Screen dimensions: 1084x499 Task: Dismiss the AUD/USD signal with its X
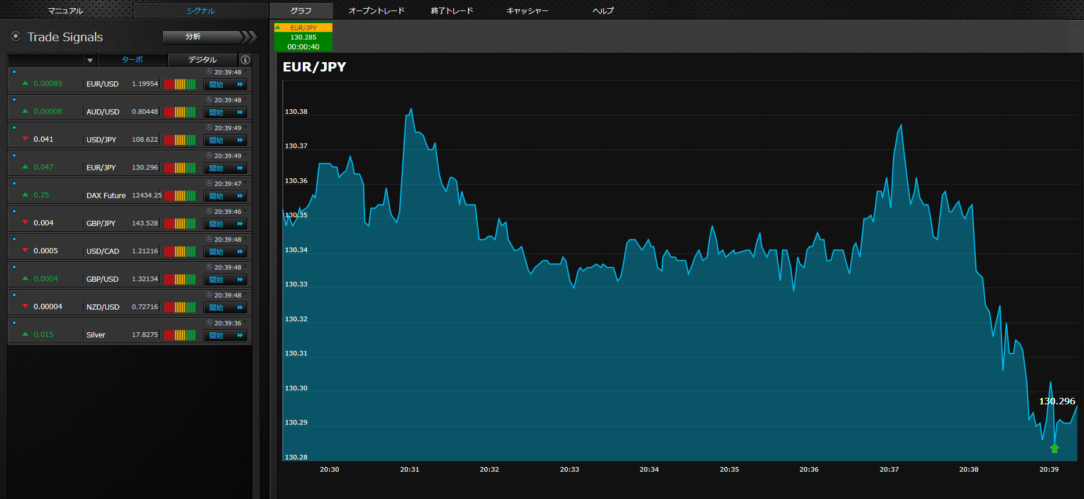pos(245,99)
